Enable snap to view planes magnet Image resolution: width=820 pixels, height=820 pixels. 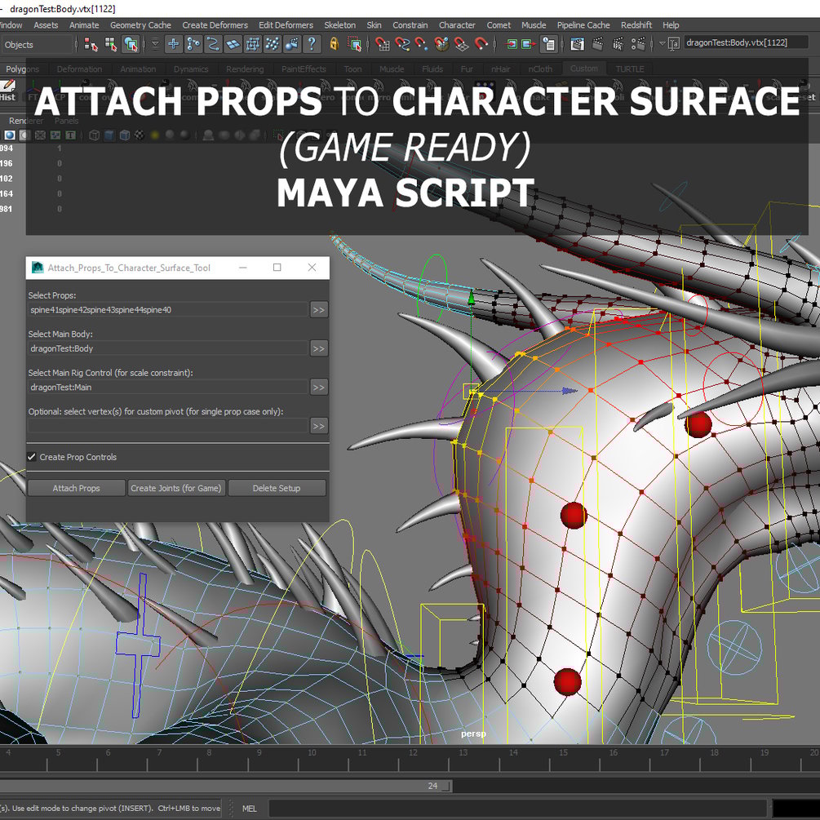click(461, 45)
